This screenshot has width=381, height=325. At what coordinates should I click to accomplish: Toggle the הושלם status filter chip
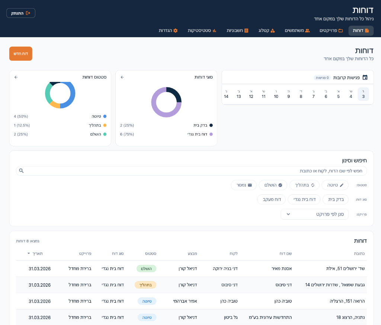[273, 185]
